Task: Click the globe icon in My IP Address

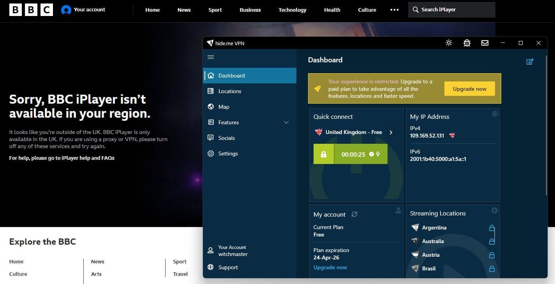Action: [495, 114]
